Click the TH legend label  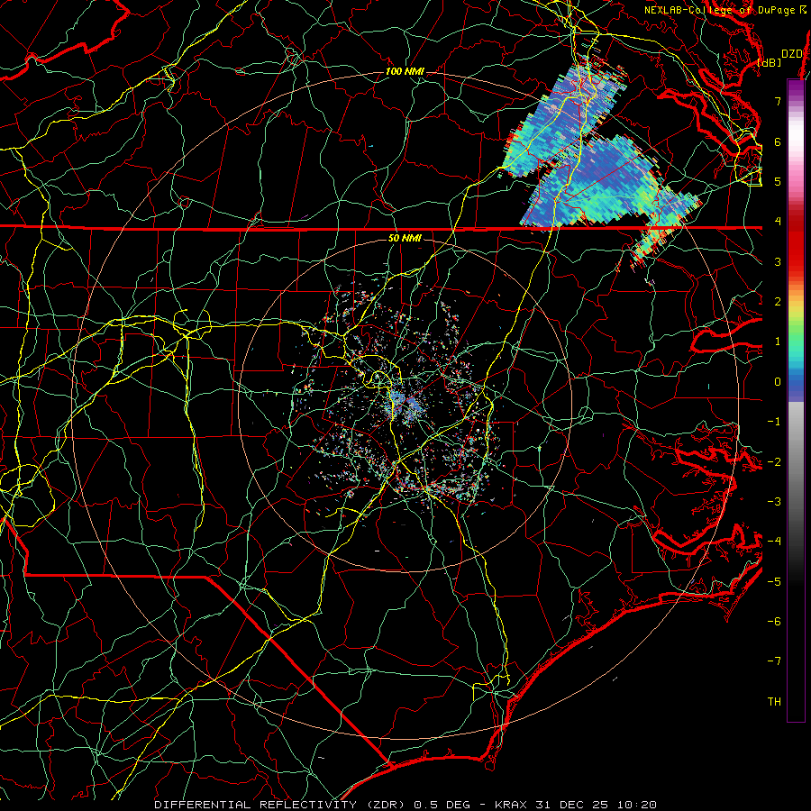click(x=774, y=702)
